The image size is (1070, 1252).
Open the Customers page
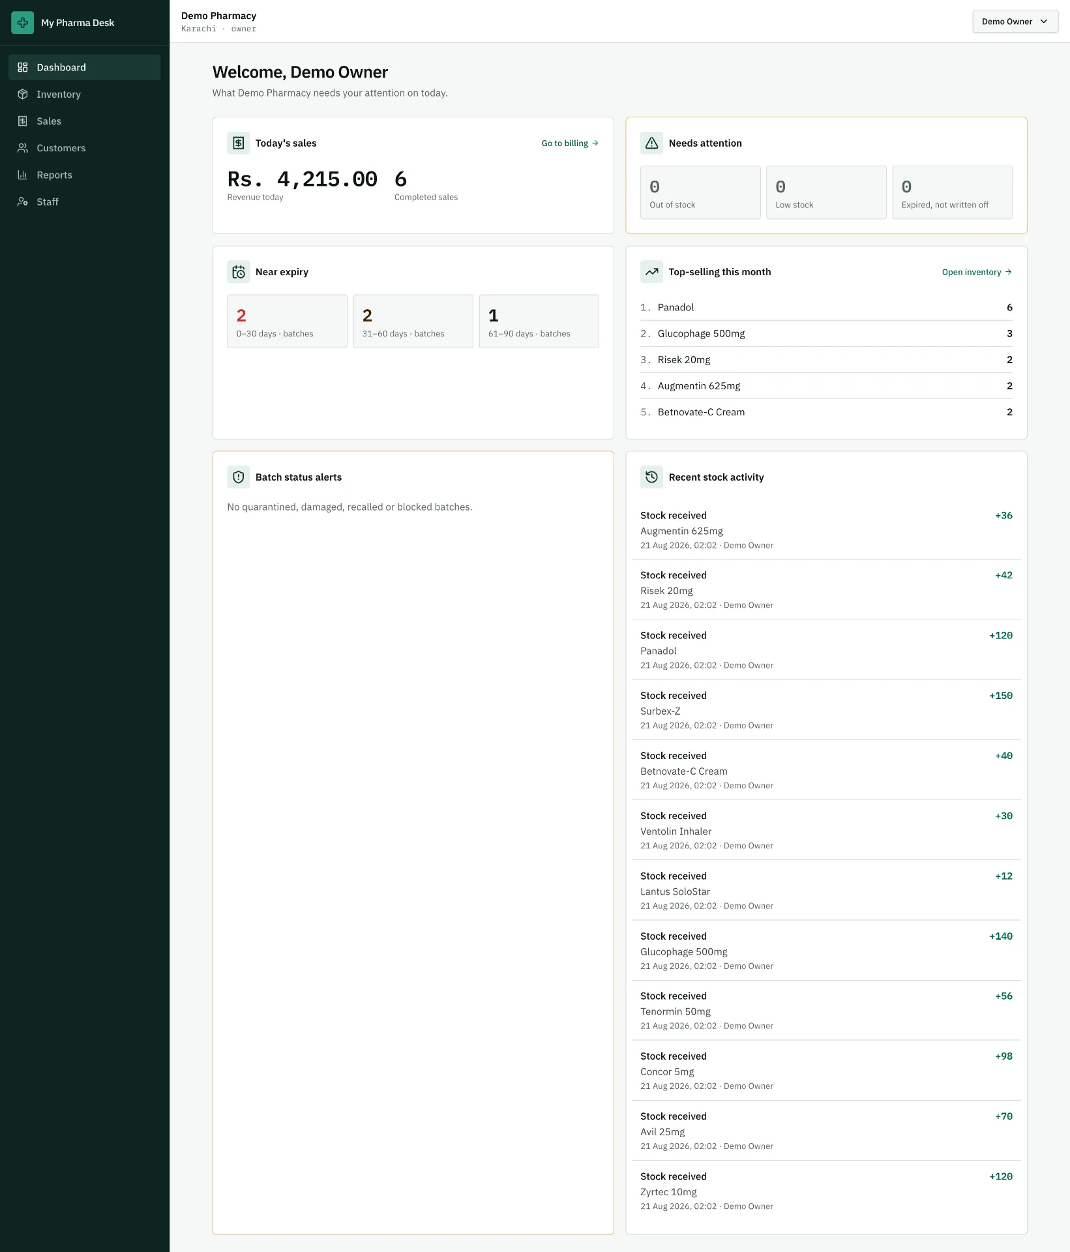(x=85, y=148)
